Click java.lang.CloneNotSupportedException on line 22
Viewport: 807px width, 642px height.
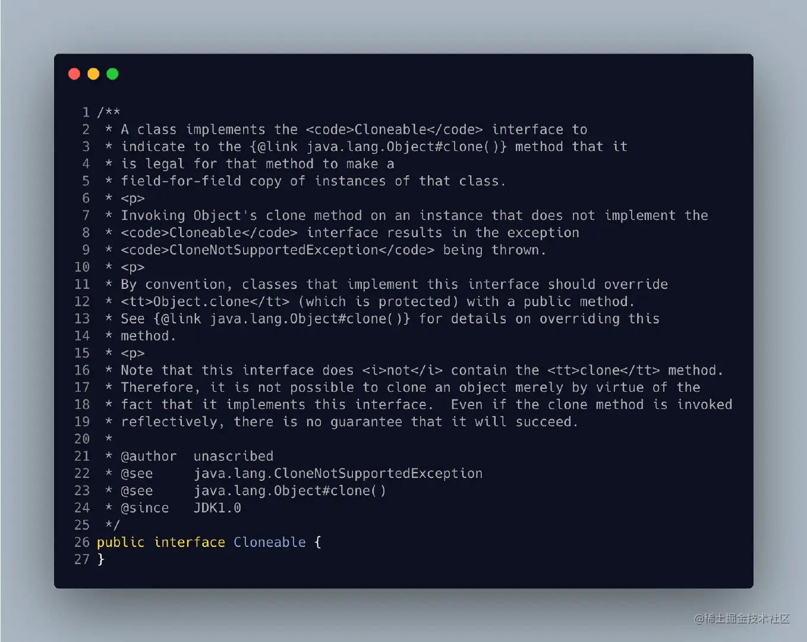tap(338, 473)
